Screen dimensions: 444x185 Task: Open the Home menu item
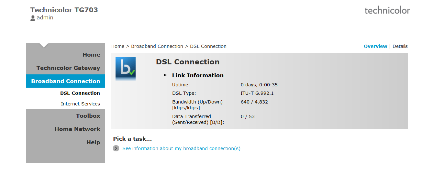click(x=91, y=55)
